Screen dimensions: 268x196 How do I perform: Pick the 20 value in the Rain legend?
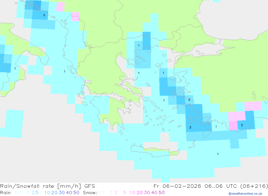pos(54,193)
